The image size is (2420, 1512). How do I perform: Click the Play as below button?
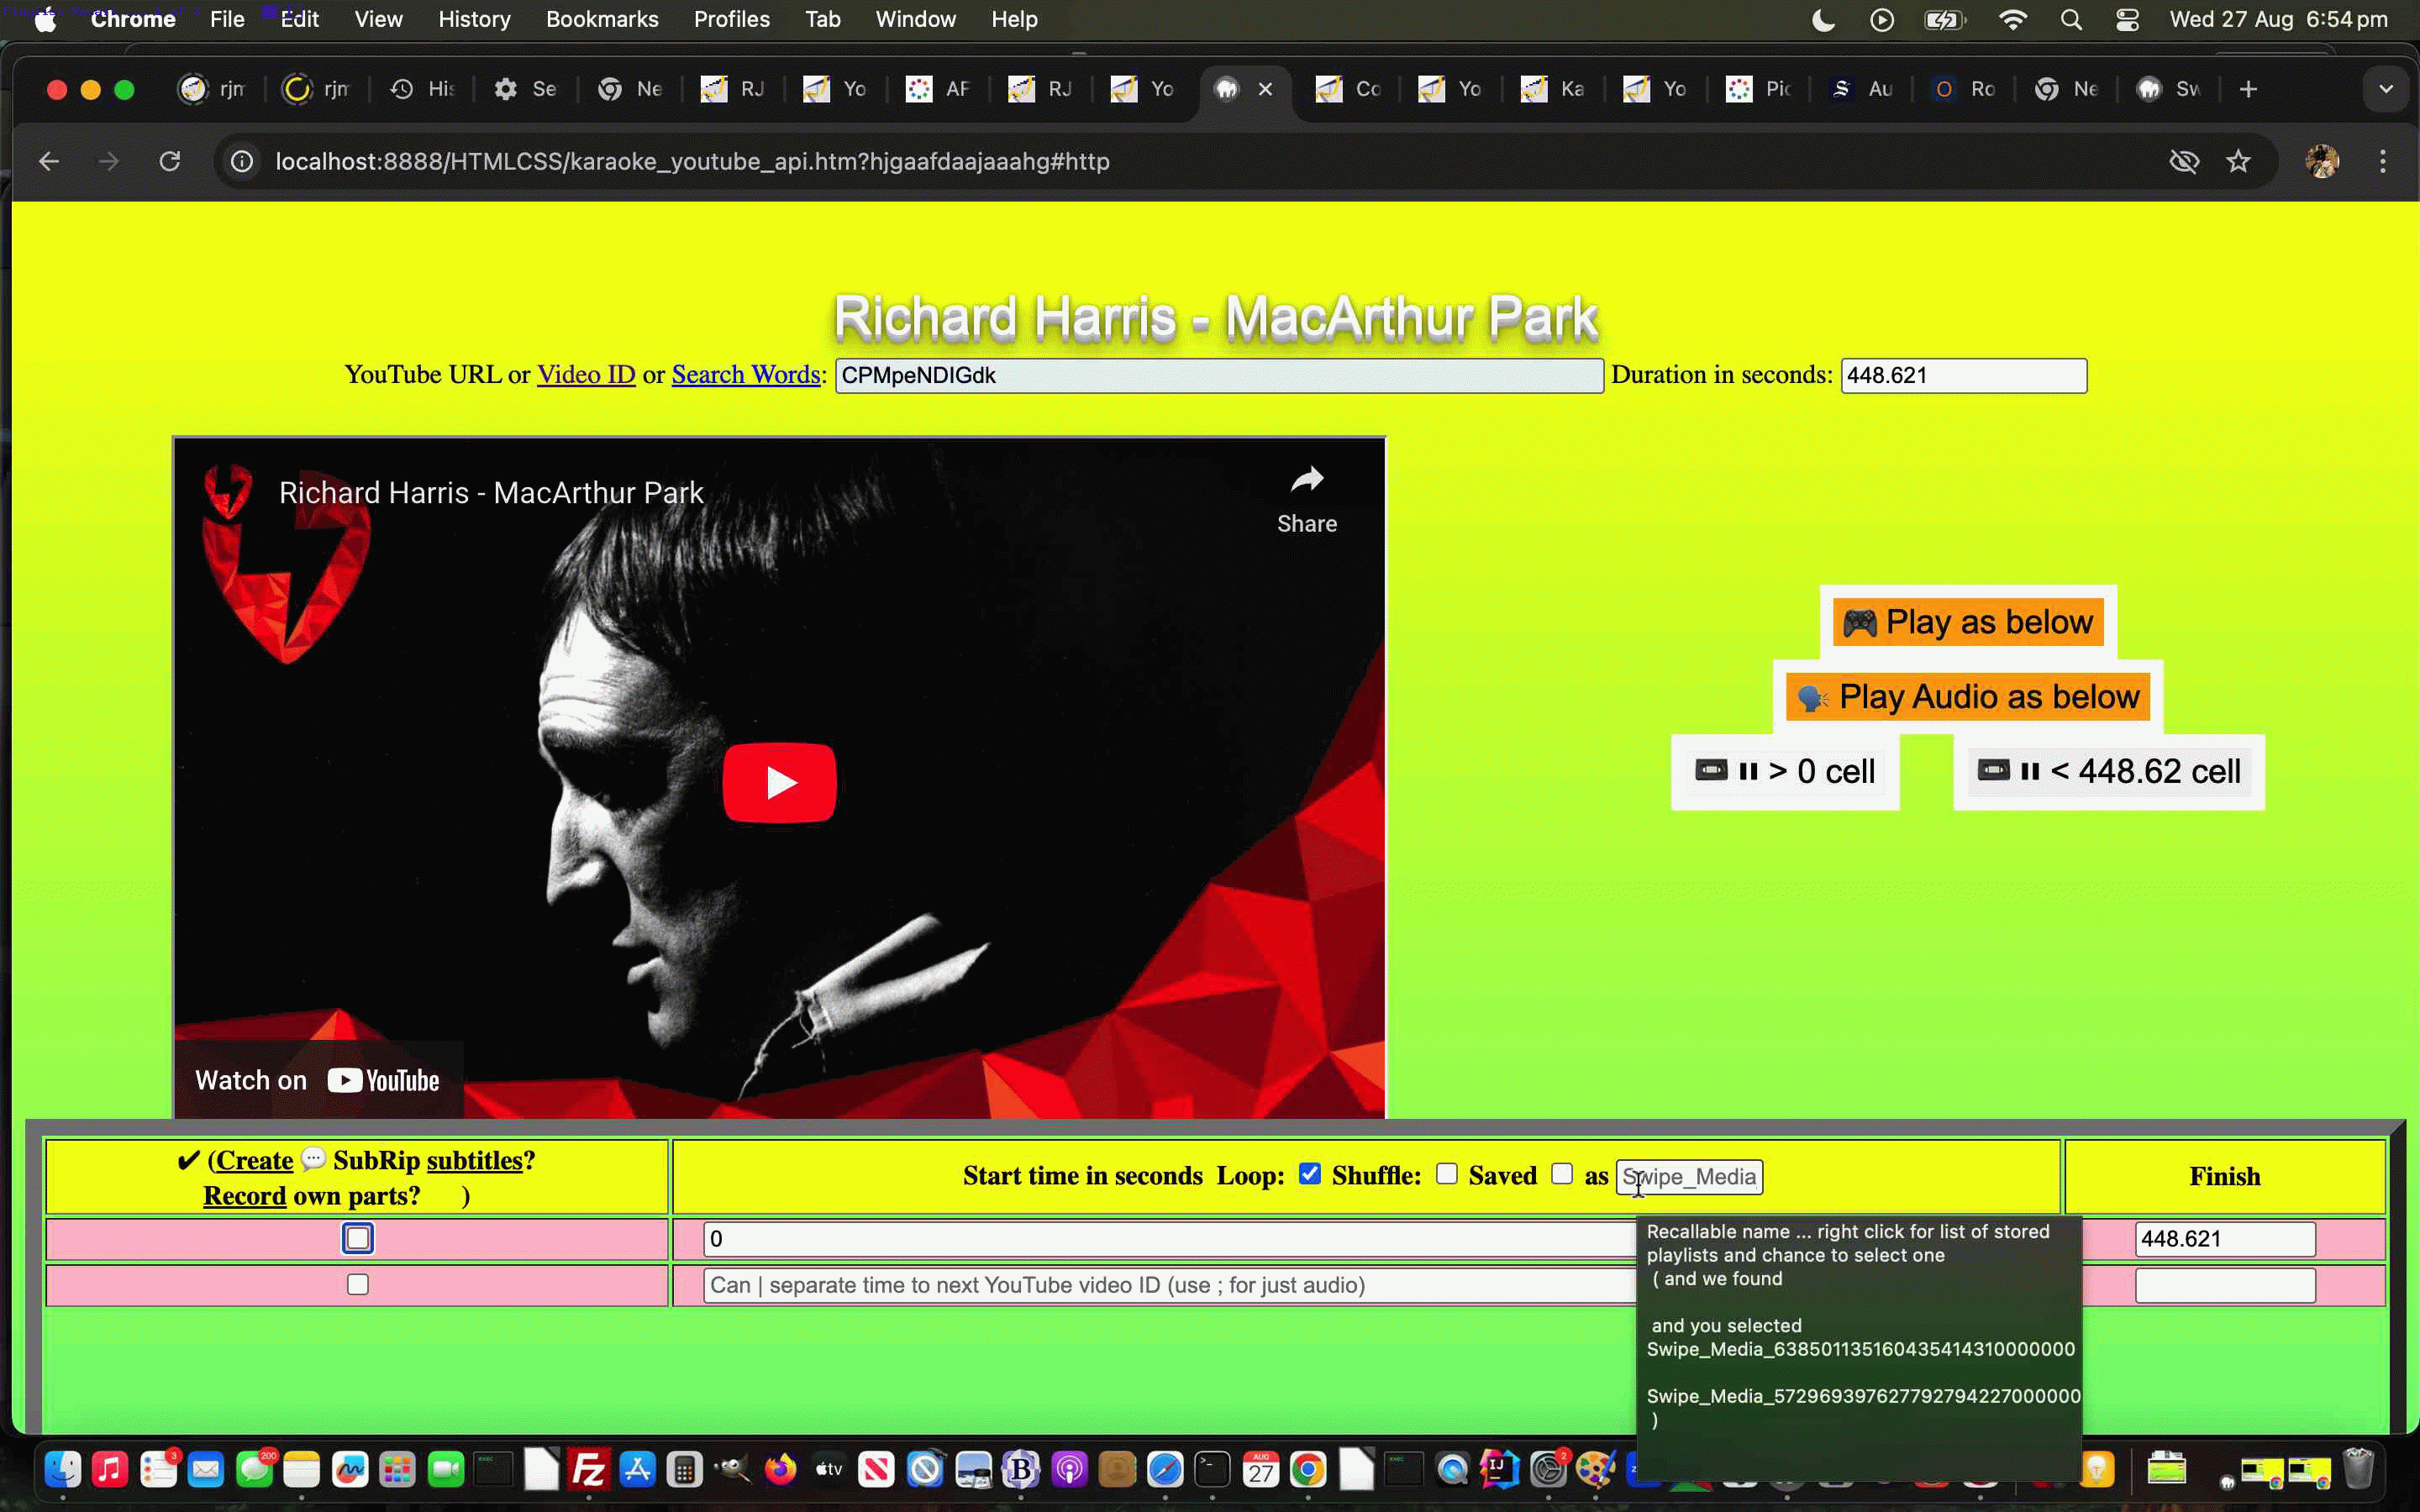(x=1968, y=622)
